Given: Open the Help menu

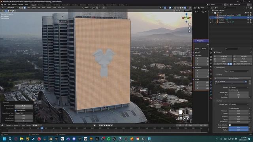Looking at the screenshot, I should coord(26,5).
